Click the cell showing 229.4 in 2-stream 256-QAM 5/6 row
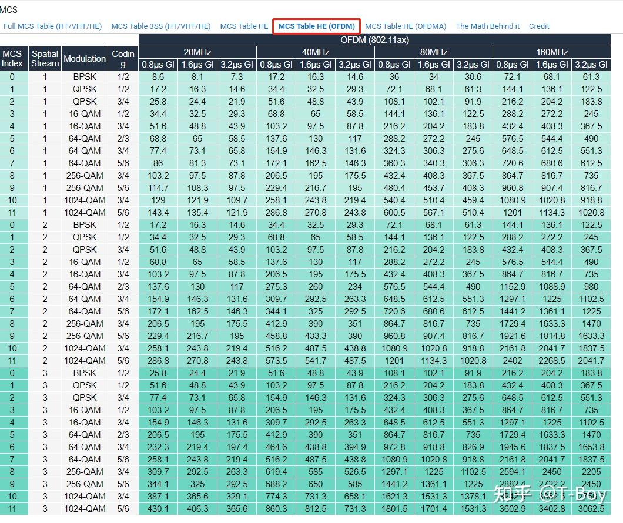The height and width of the screenshot is (523, 623). 158,336
